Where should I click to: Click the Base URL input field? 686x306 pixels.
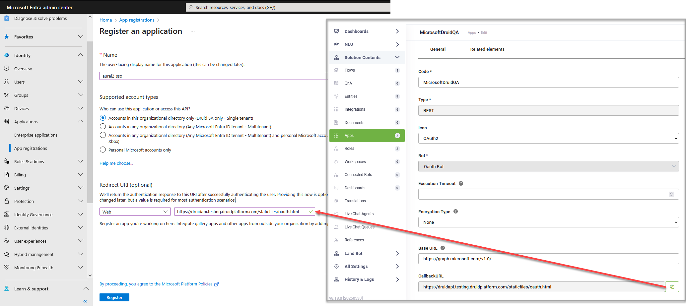tap(548, 259)
